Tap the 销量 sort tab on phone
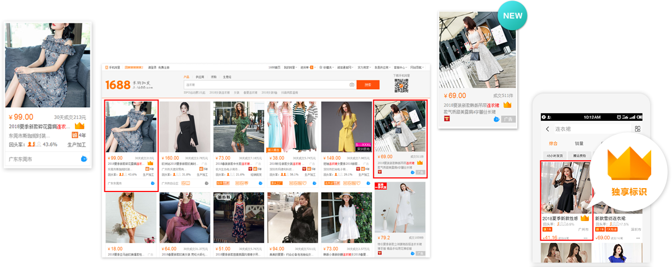 [x=579, y=143]
